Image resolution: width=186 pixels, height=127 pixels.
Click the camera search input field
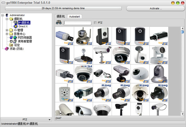[x=77, y=23]
